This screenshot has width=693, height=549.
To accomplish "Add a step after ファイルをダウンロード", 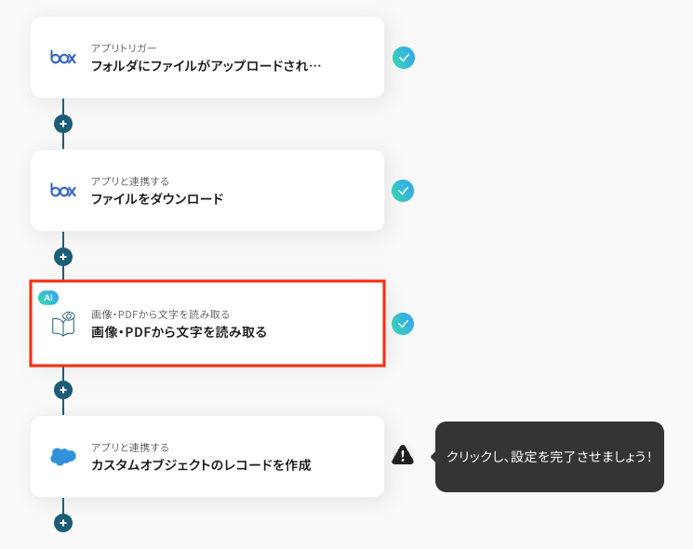I will [x=63, y=257].
